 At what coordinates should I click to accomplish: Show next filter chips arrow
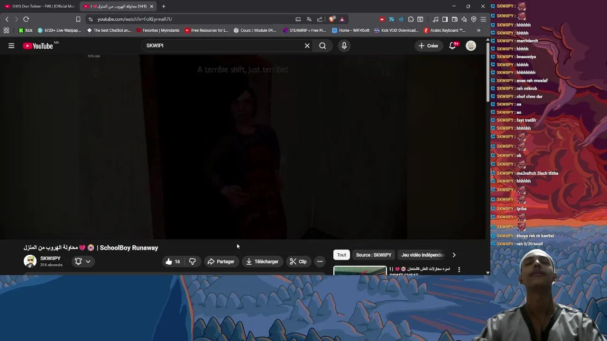[x=454, y=255]
